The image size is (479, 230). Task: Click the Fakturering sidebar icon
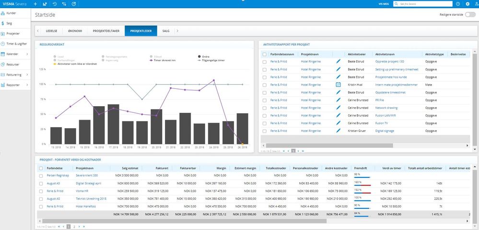point(3,75)
